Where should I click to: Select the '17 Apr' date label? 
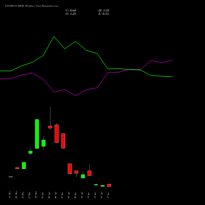tap(108, 195)
